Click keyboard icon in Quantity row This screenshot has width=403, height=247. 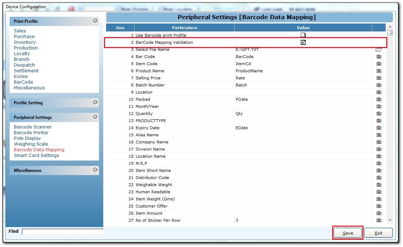[379, 114]
